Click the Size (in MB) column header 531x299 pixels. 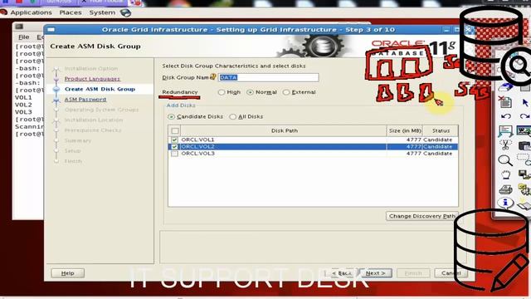point(405,131)
